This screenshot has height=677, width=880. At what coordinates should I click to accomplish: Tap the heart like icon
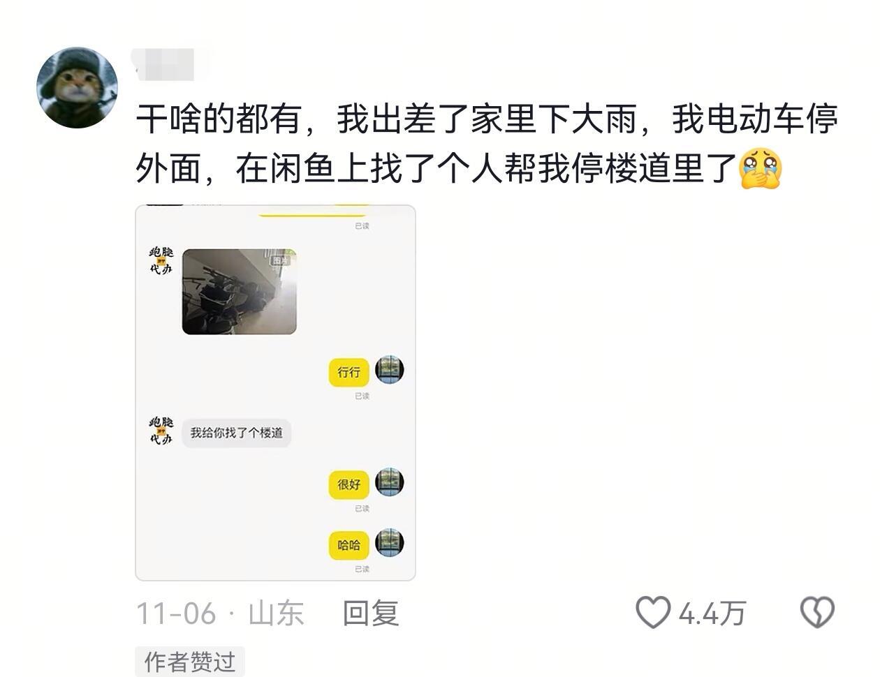coord(653,612)
